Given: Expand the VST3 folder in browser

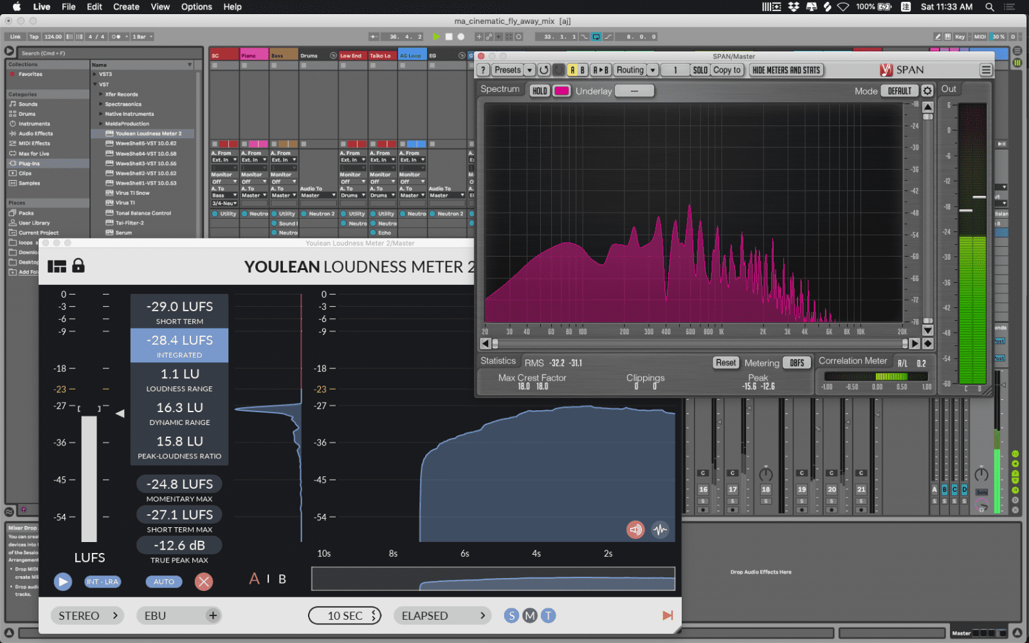Looking at the screenshot, I should tap(95, 74).
